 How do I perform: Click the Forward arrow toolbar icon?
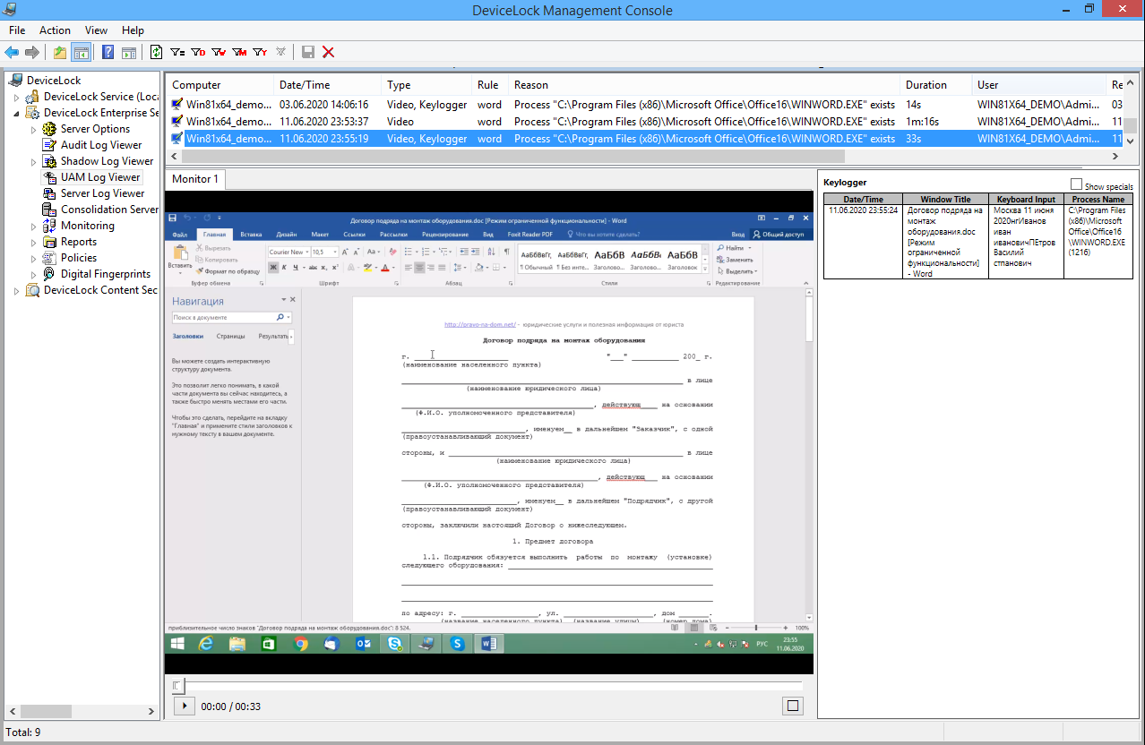(x=33, y=52)
